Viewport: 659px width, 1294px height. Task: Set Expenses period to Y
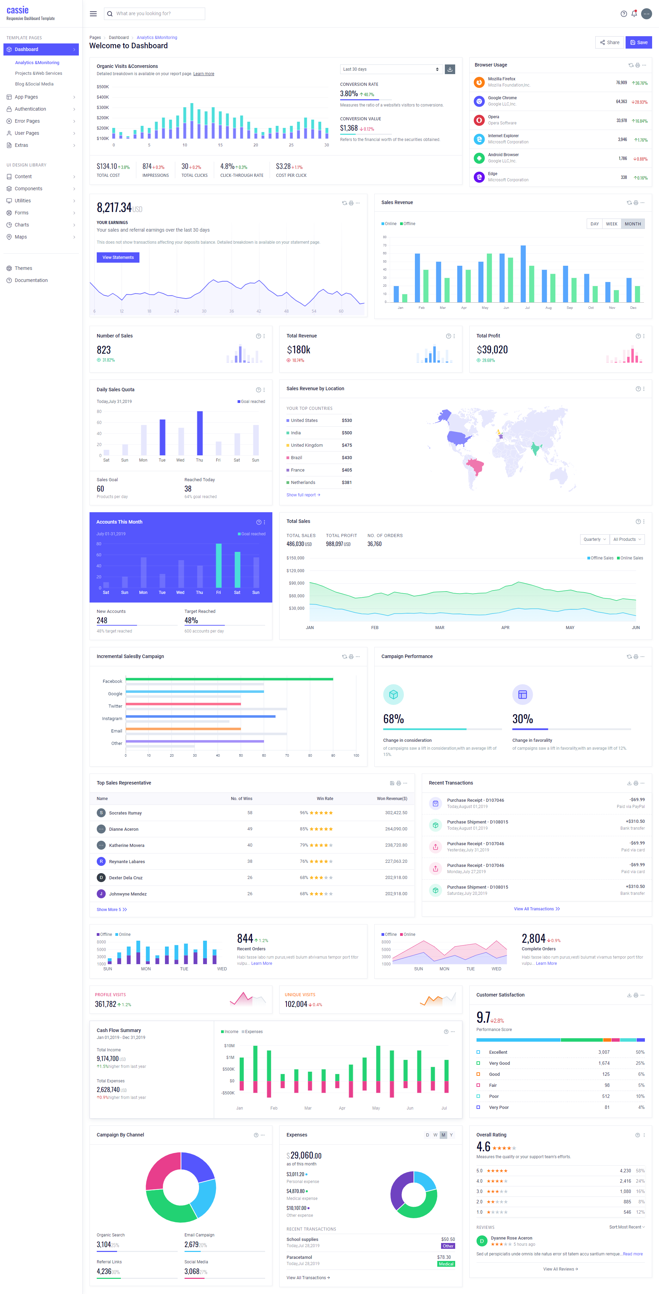pos(451,1135)
